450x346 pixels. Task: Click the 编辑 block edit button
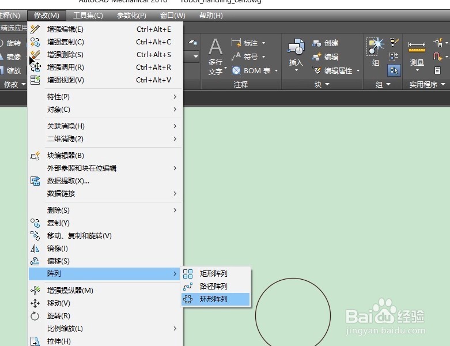pos(326,57)
